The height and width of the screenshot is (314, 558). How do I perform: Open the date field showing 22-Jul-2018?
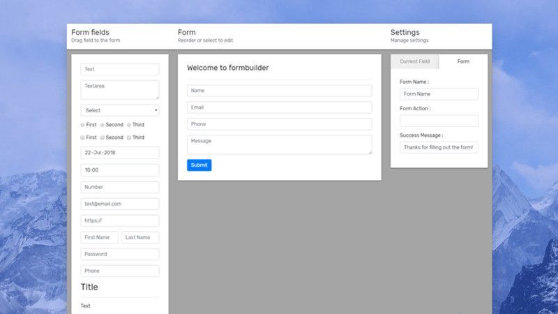pyautogui.click(x=120, y=153)
